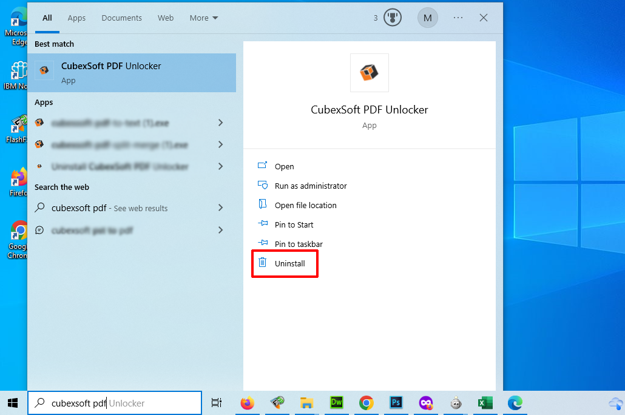Close the search panel with X

point(484,18)
